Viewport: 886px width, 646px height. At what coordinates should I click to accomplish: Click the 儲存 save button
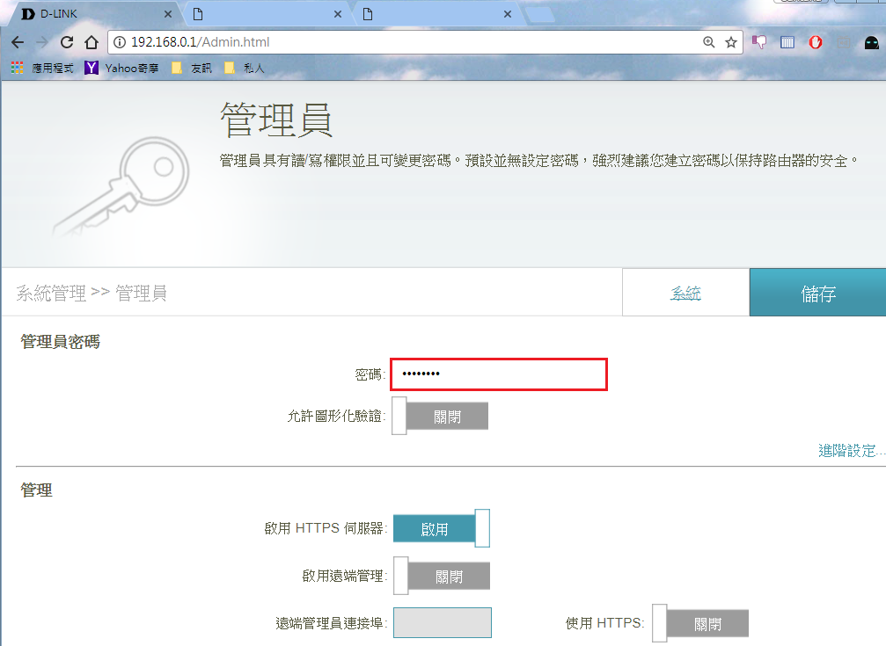pos(817,294)
